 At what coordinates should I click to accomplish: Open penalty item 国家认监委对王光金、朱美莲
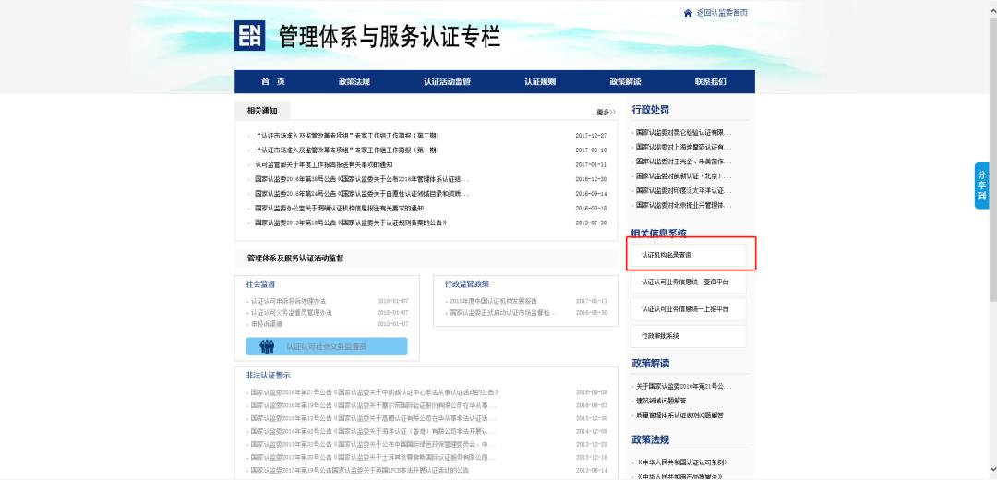tap(684, 162)
